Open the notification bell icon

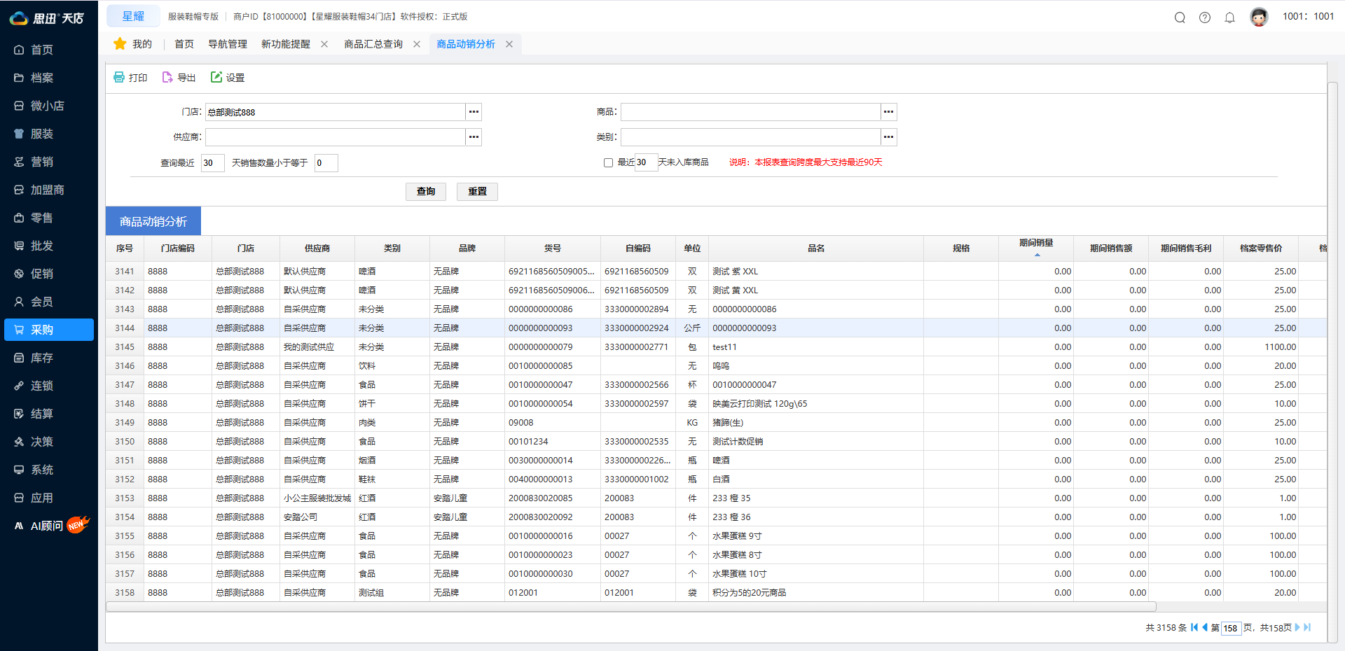[1229, 17]
